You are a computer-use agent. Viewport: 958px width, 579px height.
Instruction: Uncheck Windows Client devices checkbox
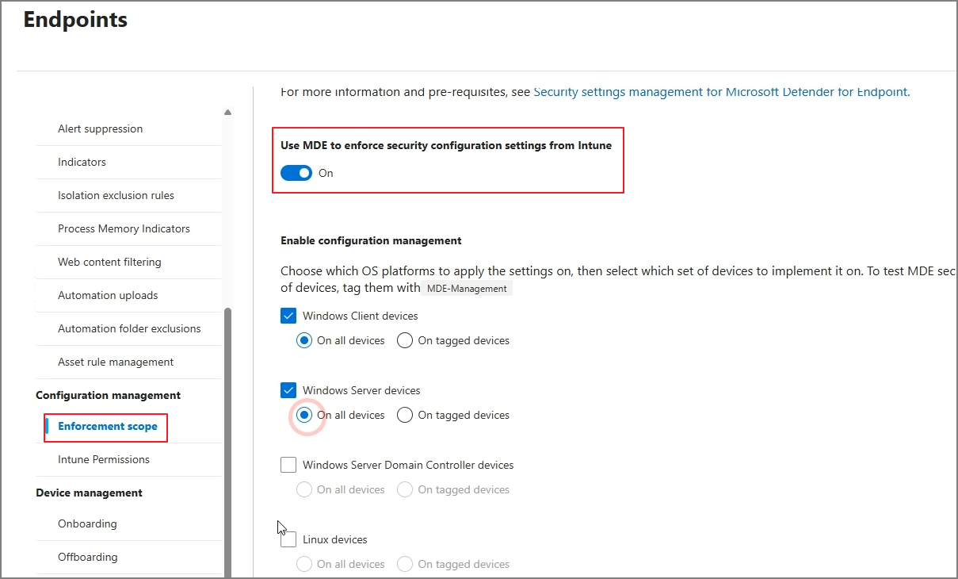[x=288, y=316]
